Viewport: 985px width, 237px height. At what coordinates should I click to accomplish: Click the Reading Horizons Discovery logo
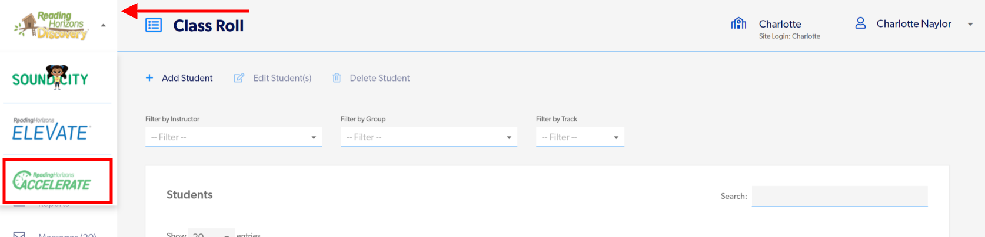pyautogui.click(x=52, y=26)
